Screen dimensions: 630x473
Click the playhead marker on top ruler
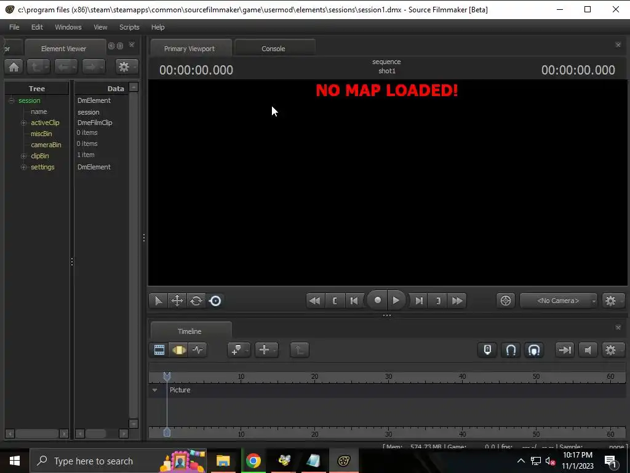pos(167,376)
